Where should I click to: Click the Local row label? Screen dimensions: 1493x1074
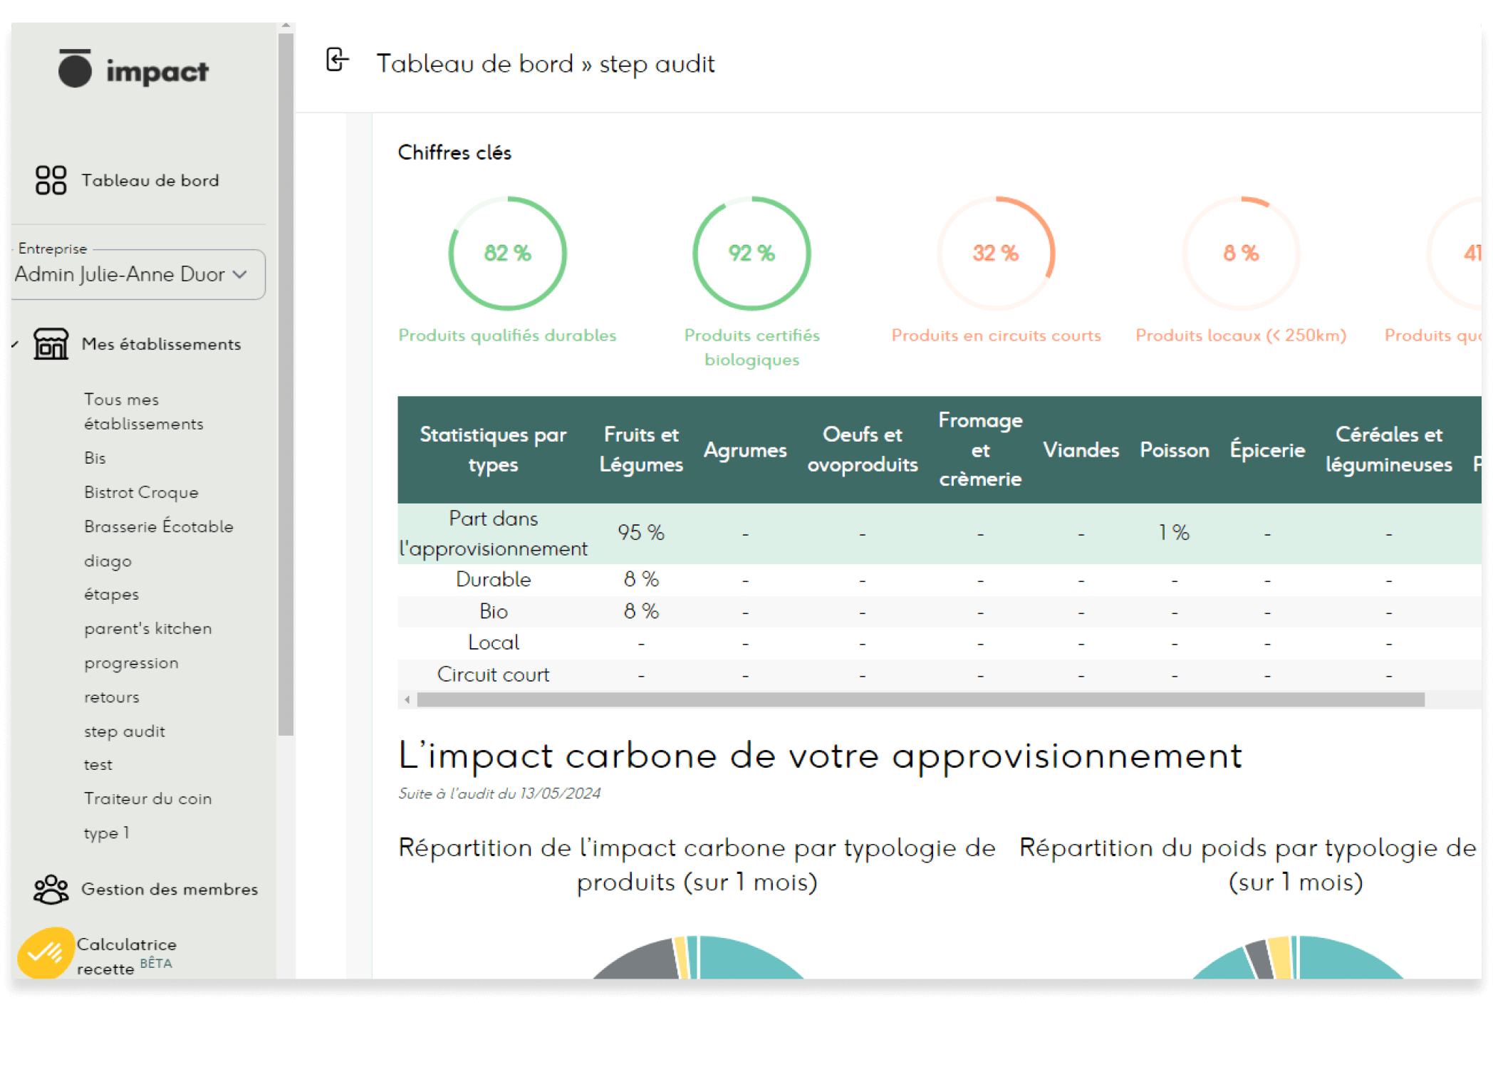tap(493, 642)
